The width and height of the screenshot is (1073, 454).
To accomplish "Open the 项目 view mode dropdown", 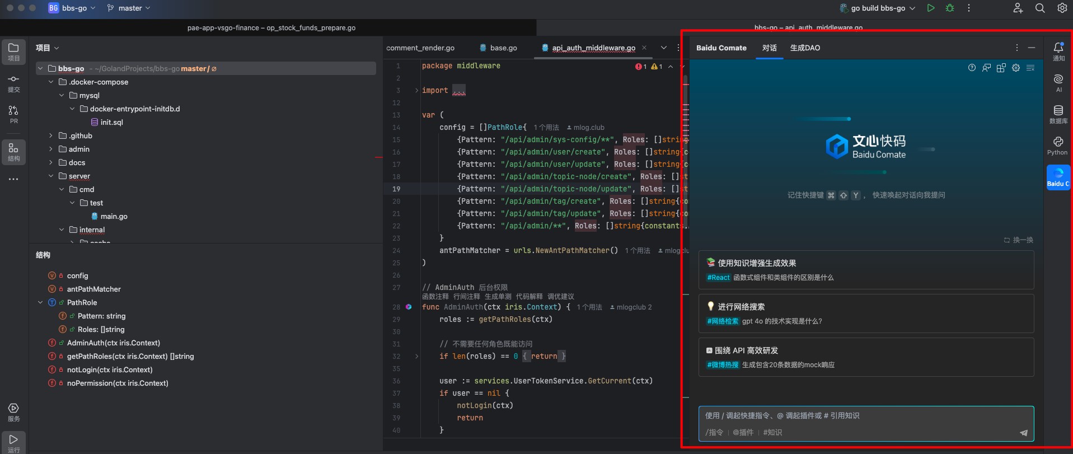I will point(47,48).
